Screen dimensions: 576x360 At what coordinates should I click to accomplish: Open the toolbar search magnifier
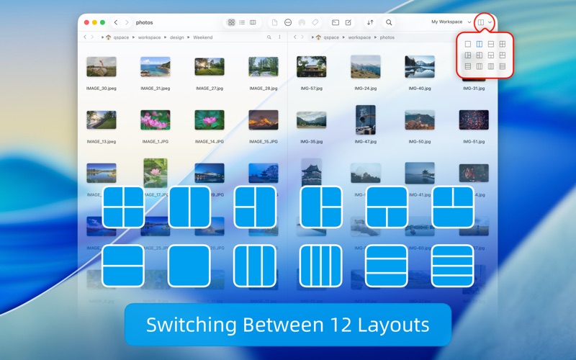389,22
